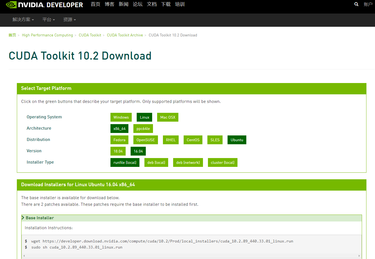Click the wget command line text
This screenshot has height=259, width=375.
(x=162, y=241)
